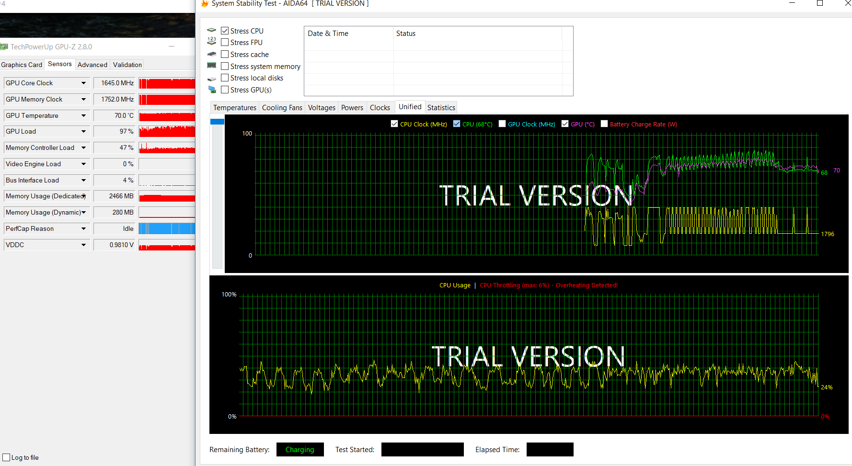
Task: Click the GPU Load history graph
Action: point(167,131)
